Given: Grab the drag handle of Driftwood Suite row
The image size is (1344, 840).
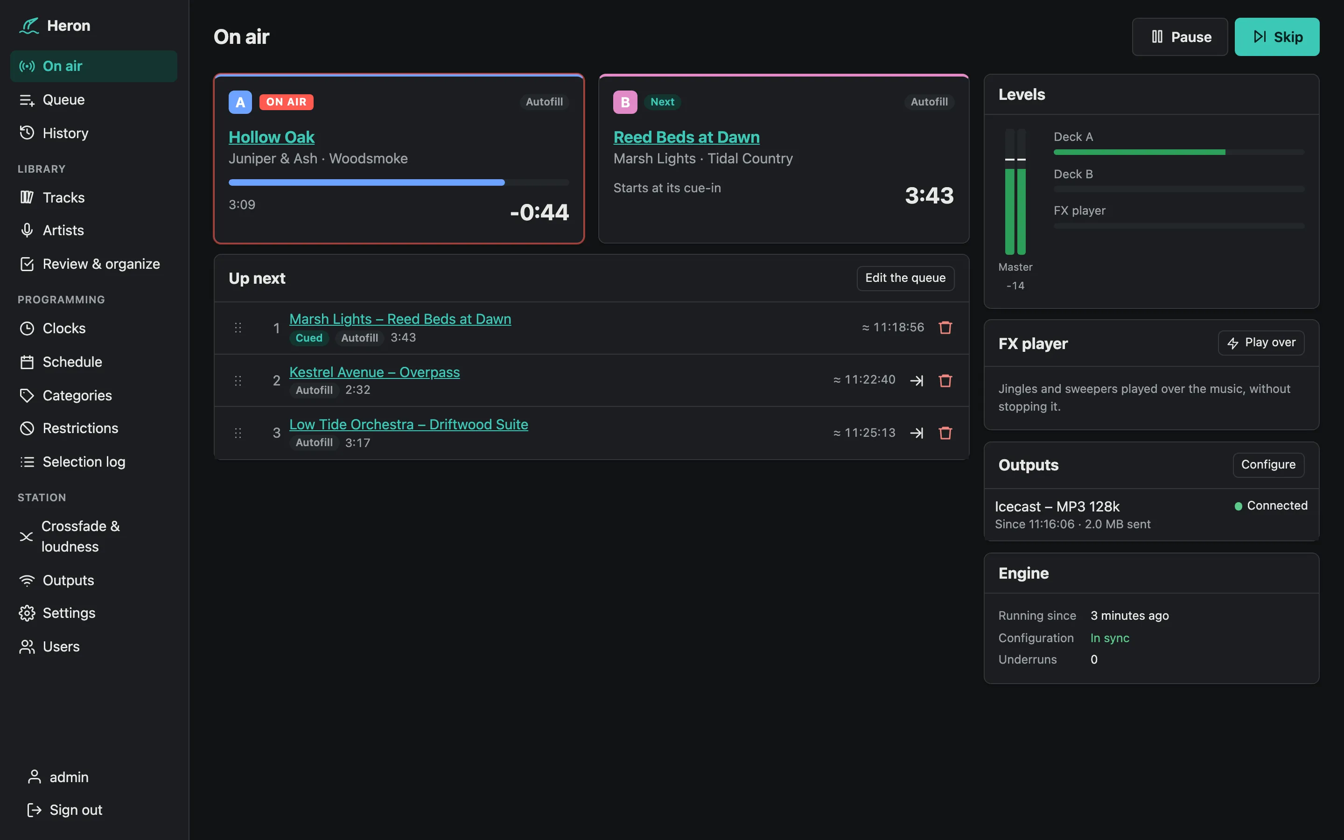Looking at the screenshot, I should 238,433.
